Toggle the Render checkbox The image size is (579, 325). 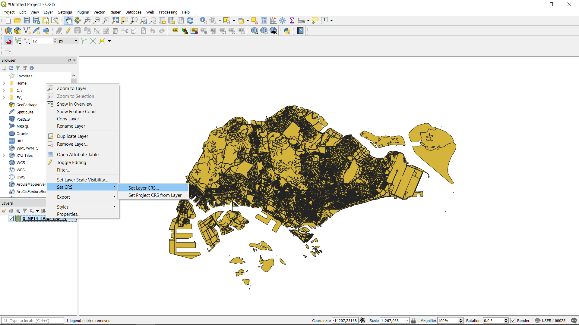coord(513,320)
